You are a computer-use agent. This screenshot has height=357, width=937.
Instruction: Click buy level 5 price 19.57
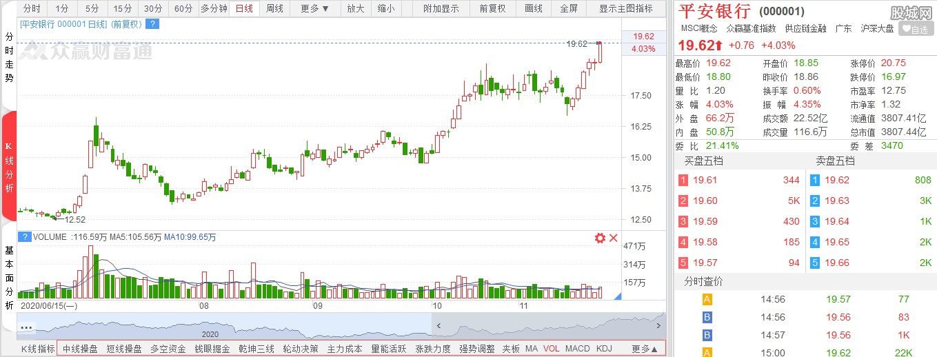(x=705, y=263)
